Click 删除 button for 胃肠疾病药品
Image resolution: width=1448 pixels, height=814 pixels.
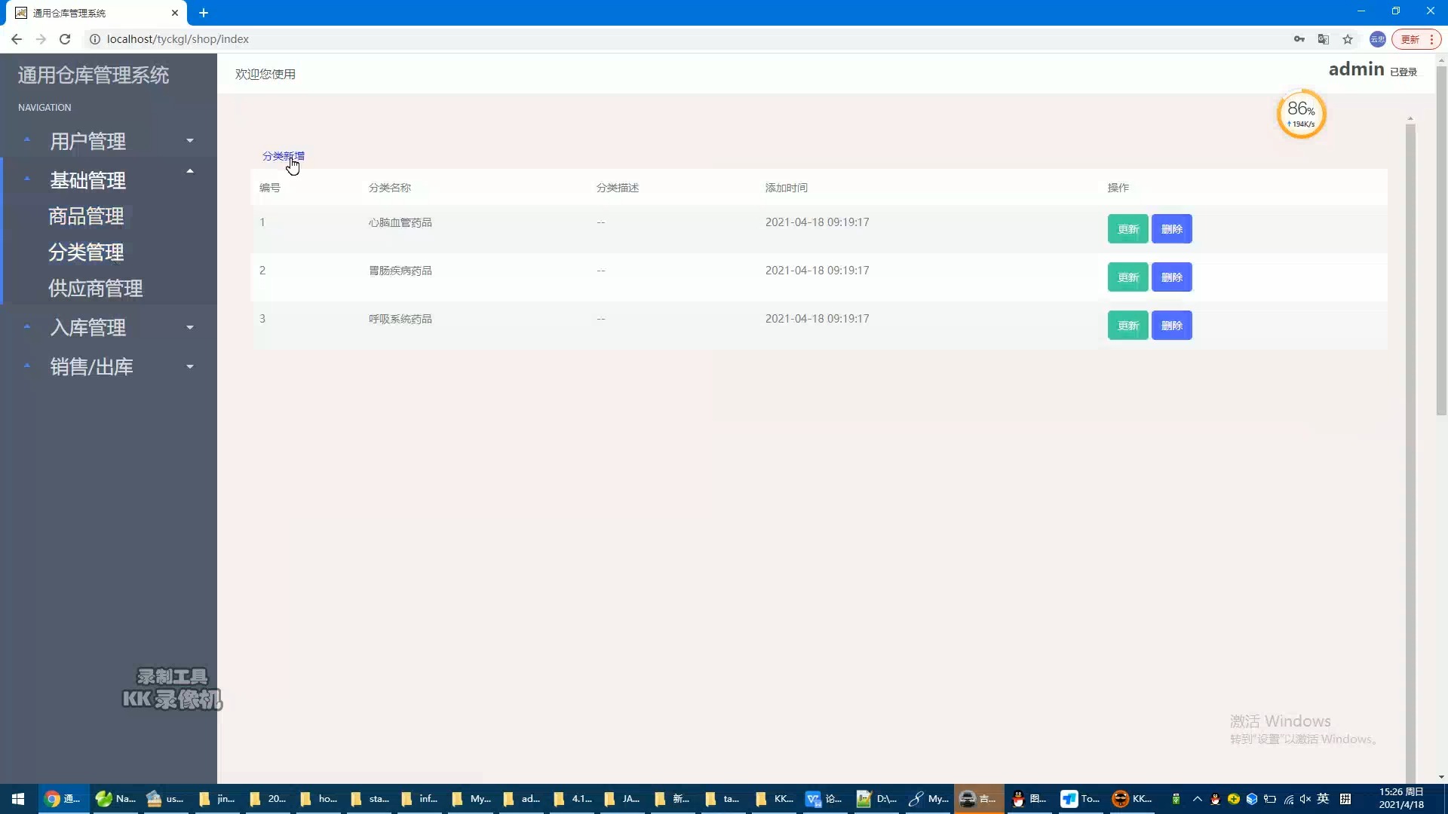tap(1171, 277)
